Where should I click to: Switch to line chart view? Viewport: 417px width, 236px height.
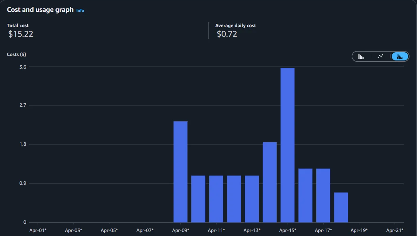(x=381, y=56)
